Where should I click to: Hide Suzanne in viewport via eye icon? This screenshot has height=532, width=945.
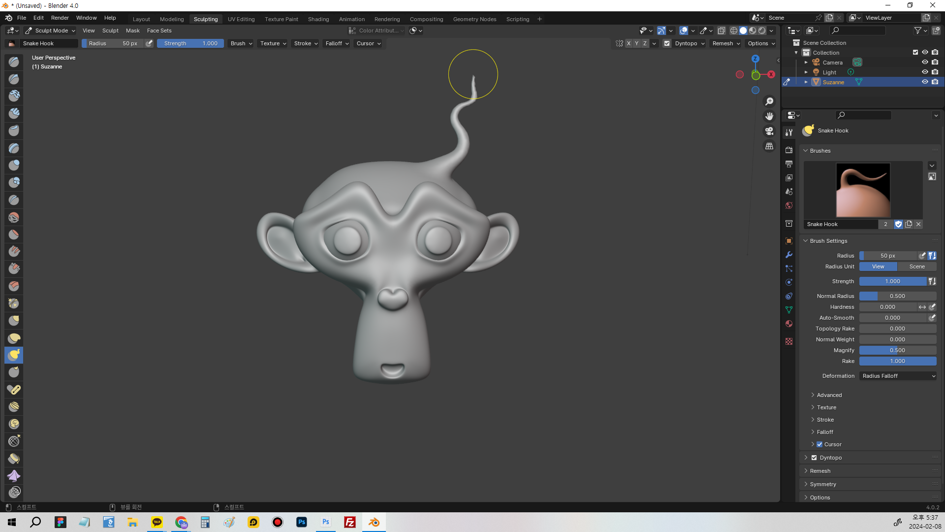coord(925,82)
